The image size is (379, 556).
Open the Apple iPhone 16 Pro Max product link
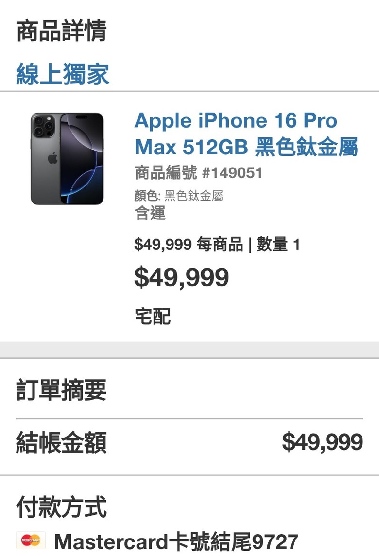[x=246, y=134]
